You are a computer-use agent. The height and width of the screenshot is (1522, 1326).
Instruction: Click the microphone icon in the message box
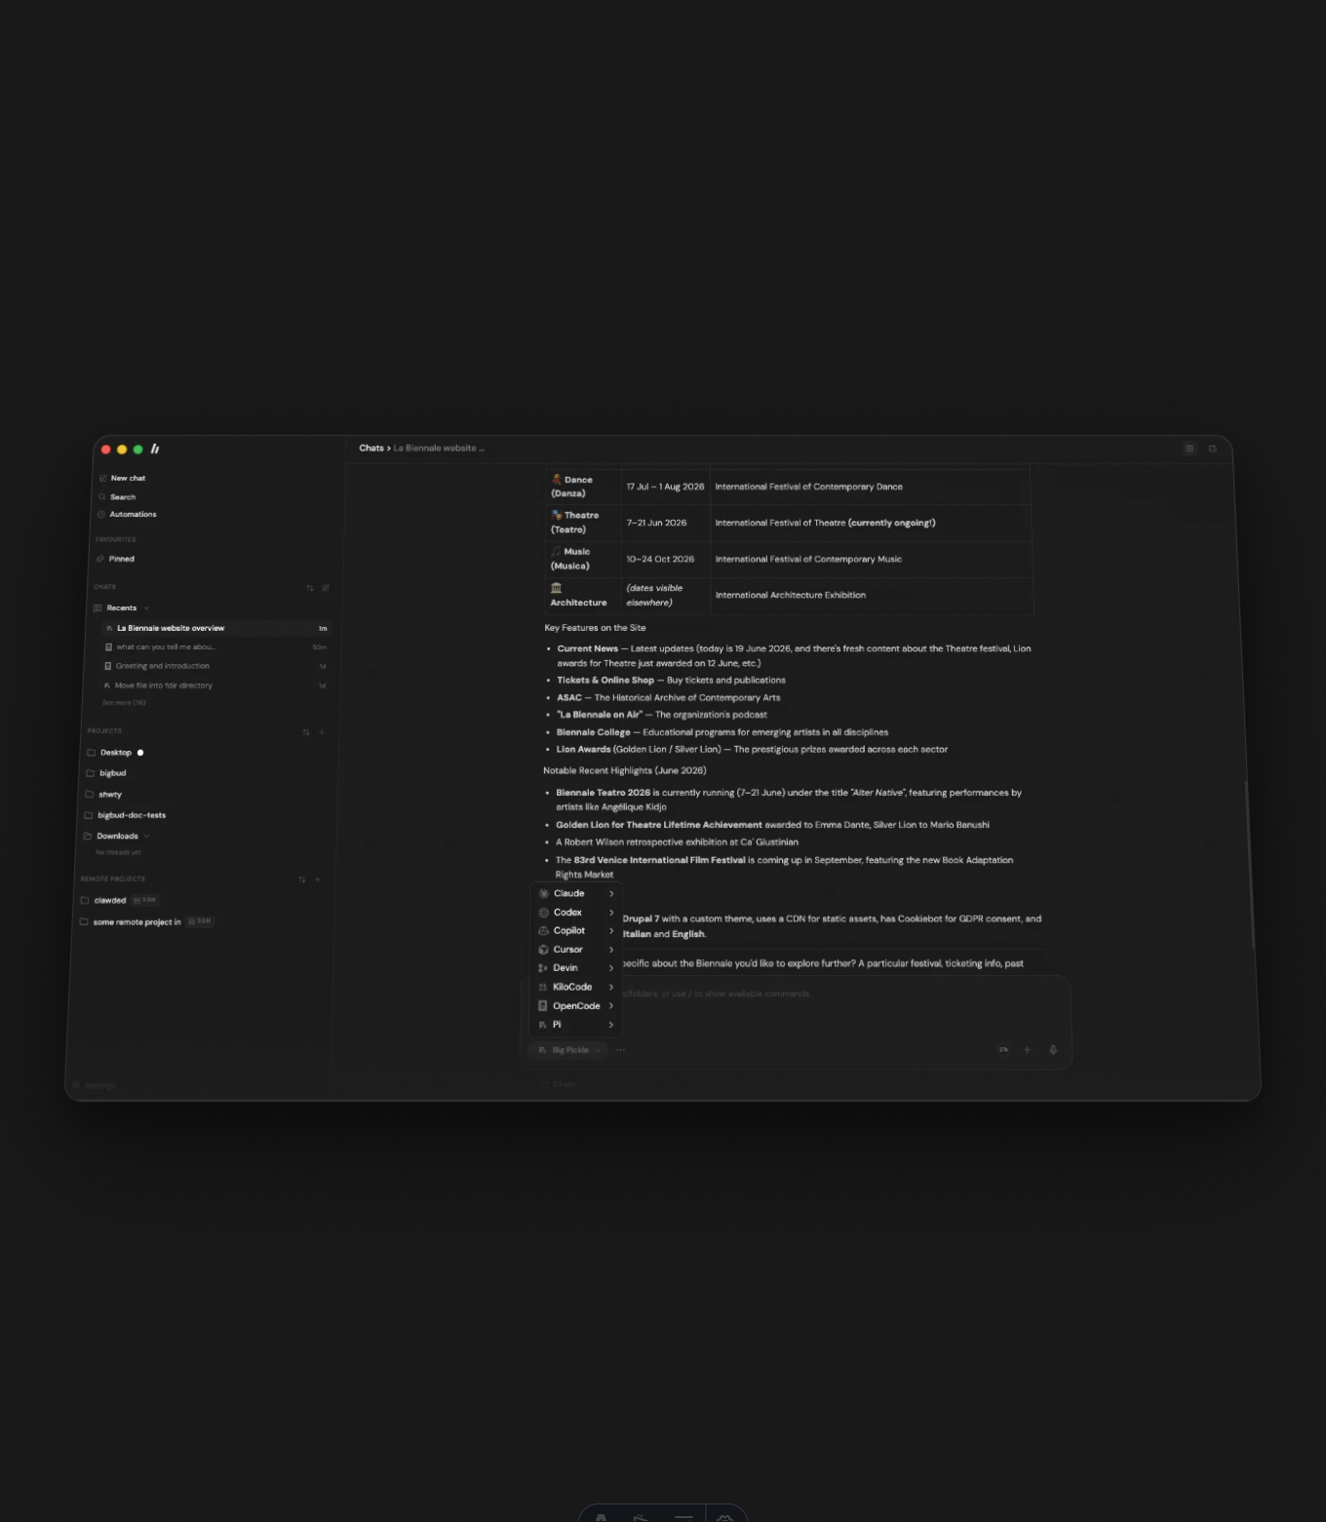(1053, 1050)
